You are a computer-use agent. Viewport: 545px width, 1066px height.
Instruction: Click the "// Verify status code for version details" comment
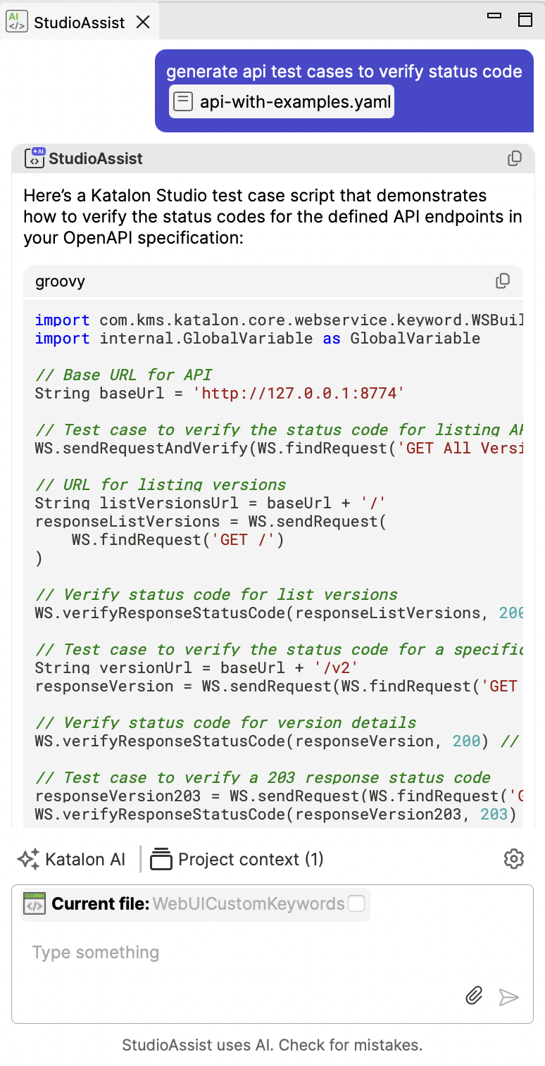[x=225, y=722]
